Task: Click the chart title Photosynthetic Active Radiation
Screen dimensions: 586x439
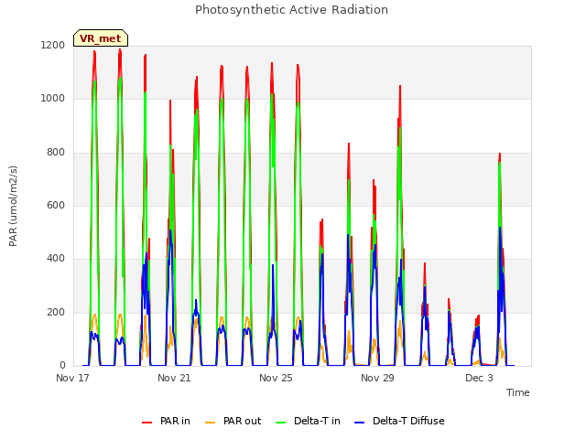Action: (291, 10)
